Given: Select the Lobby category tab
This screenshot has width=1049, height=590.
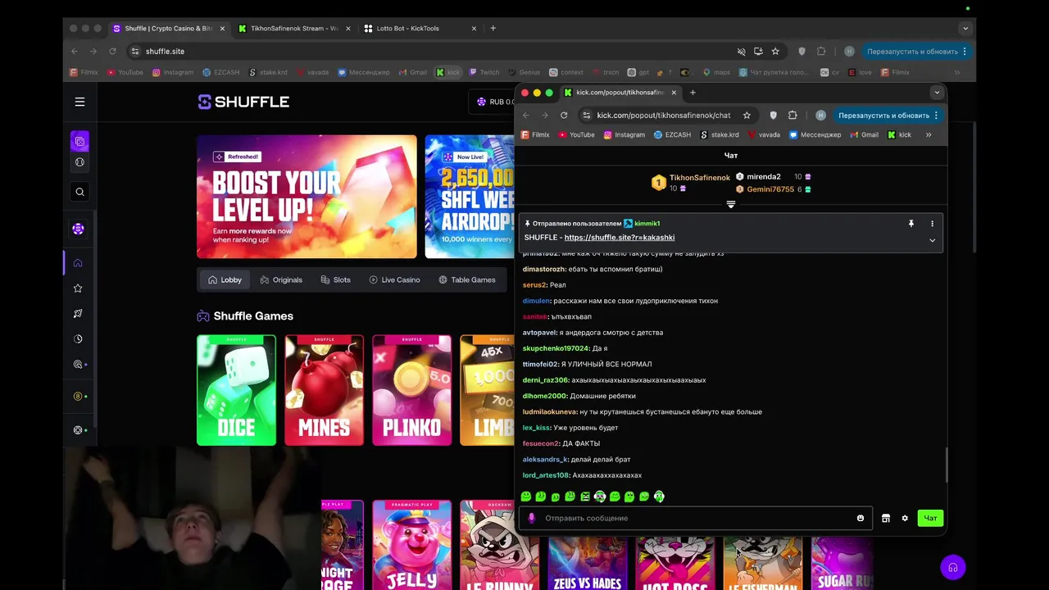Looking at the screenshot, I should [225, 279].
